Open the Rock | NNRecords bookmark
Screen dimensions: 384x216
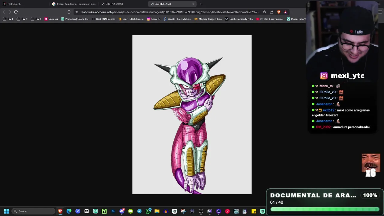[x=103, y=19]
